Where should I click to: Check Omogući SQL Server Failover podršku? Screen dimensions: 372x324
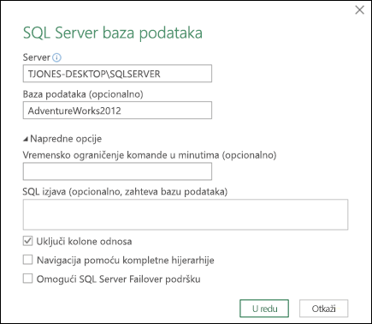(27, 279)
